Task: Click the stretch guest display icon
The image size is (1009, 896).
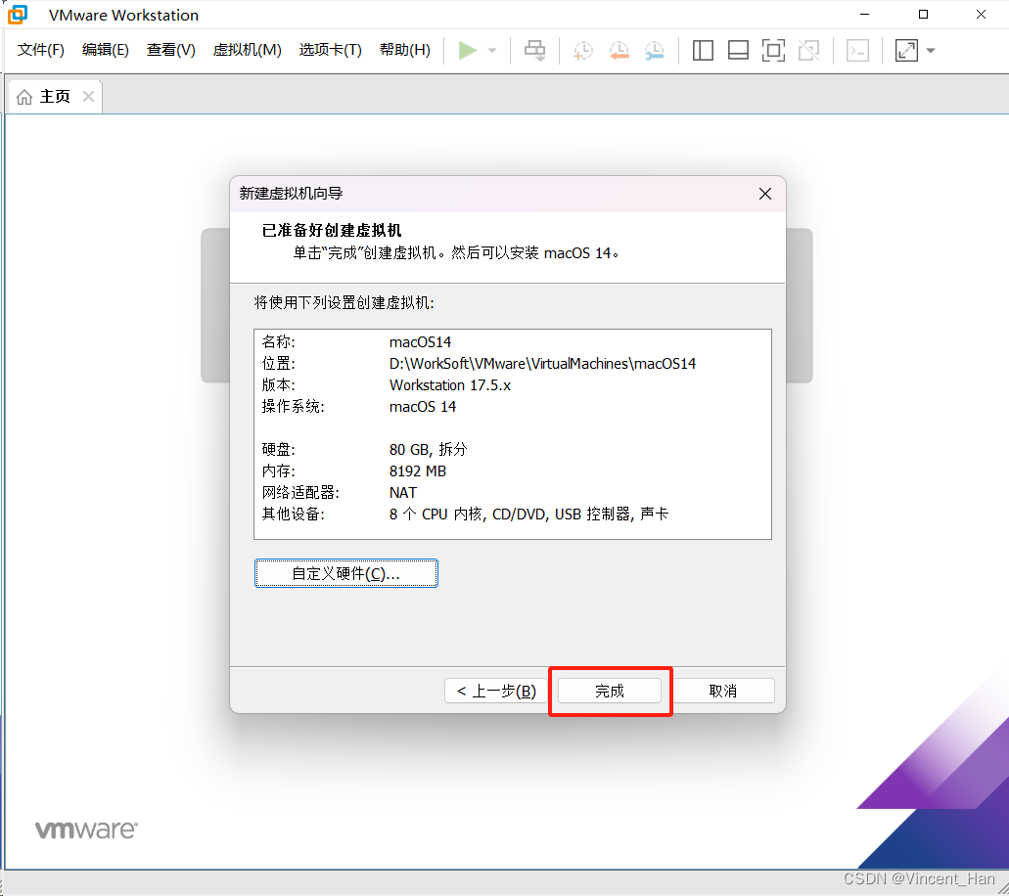Action: (906, 50)
